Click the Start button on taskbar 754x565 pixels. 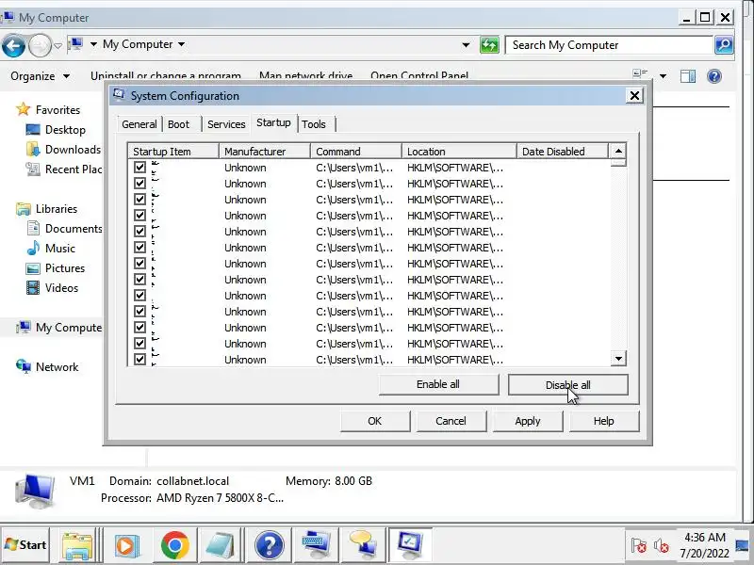point(25,545)
